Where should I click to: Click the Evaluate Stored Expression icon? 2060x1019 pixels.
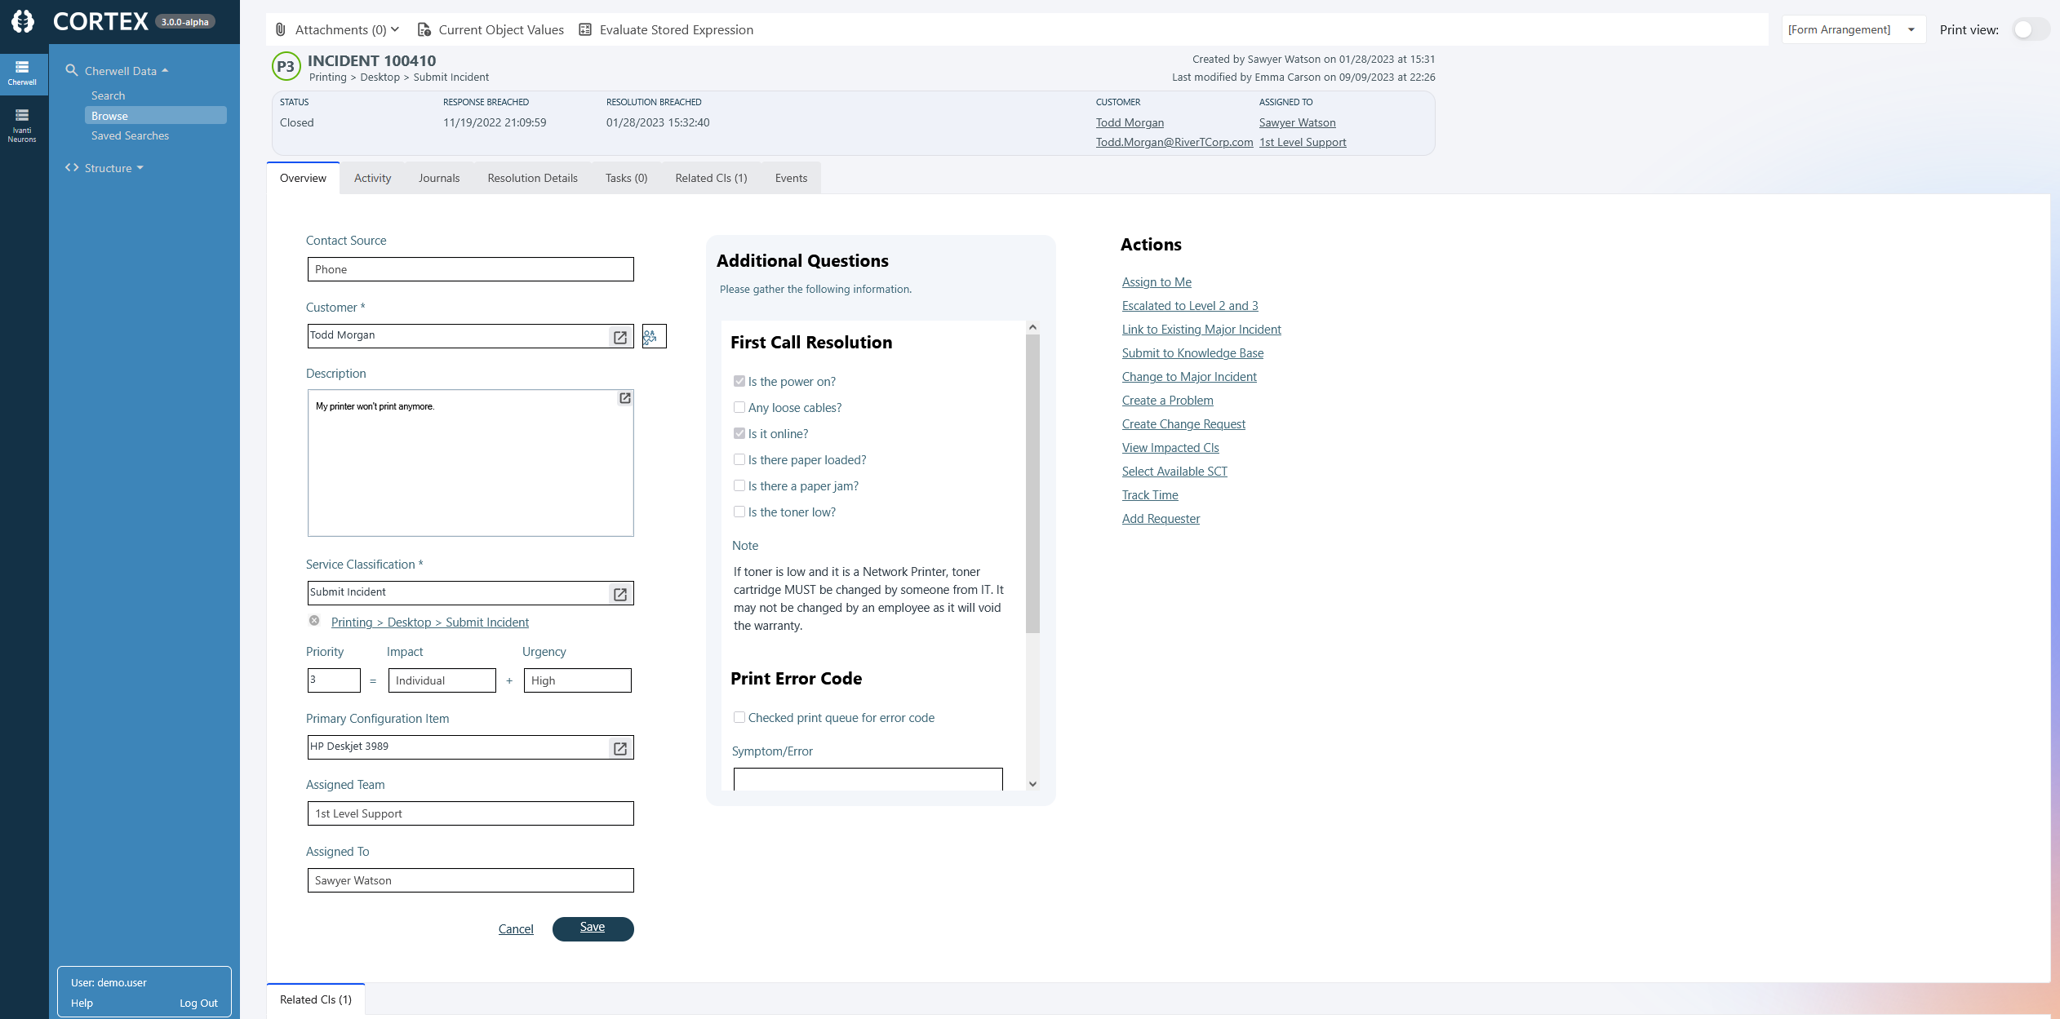pyautogui.click(x=585, y=30)
